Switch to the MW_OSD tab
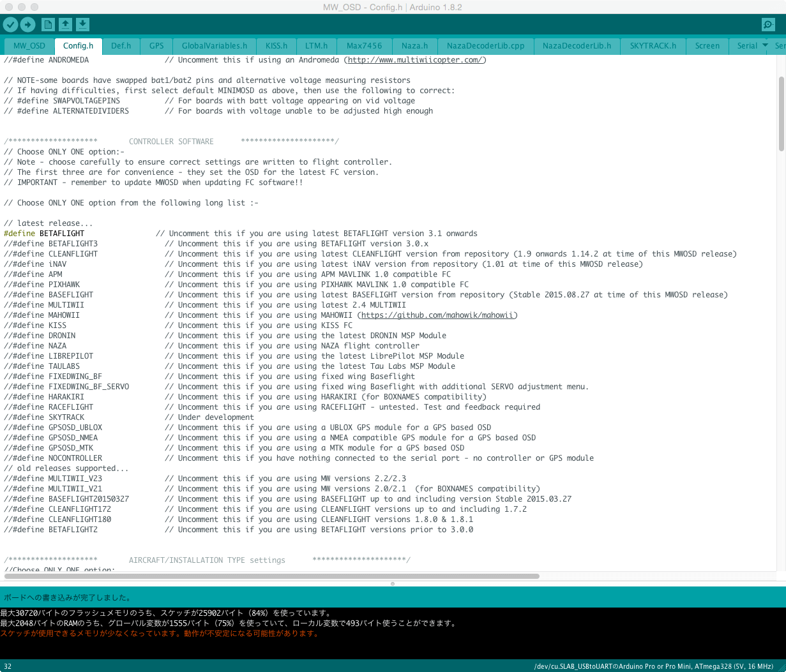Image resolution: width=786 pixels, height=672 pixels. tap(29, 46)
